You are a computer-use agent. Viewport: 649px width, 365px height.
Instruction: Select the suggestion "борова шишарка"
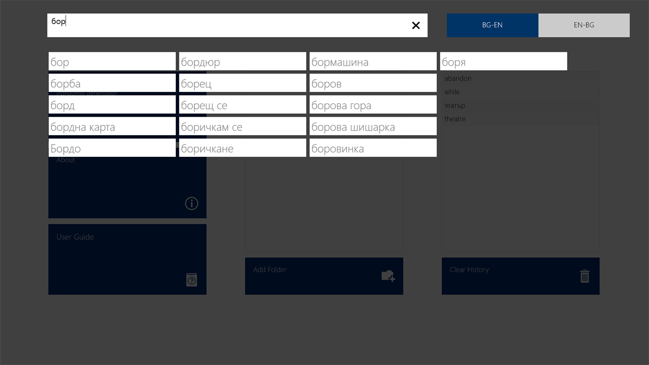click(373, 126)
